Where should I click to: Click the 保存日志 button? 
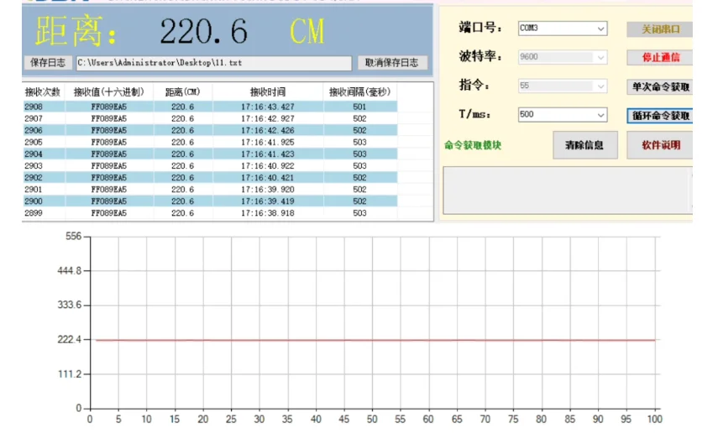coord(48,63)
